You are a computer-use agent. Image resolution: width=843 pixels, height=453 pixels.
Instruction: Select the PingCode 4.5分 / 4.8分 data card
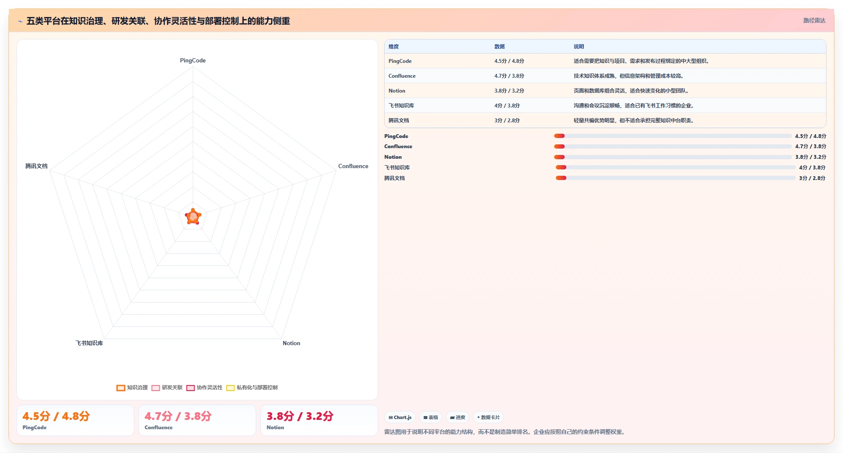[x=75, y=420]
